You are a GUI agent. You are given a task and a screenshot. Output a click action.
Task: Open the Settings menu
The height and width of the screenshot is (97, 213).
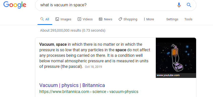172,19
